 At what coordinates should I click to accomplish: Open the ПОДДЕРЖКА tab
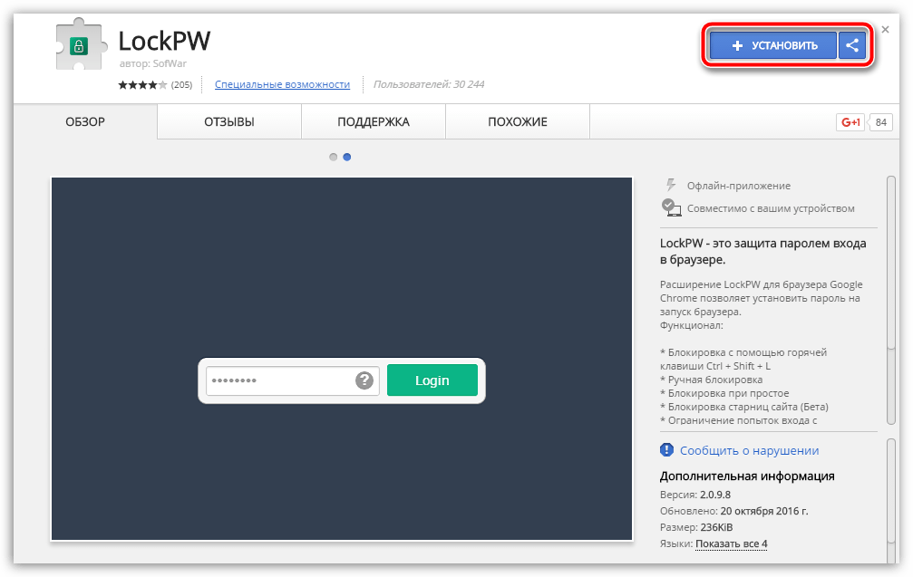click(x=374, y=121)
